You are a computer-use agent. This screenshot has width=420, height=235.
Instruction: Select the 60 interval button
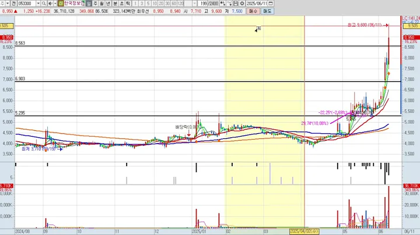tap(174, 3)
